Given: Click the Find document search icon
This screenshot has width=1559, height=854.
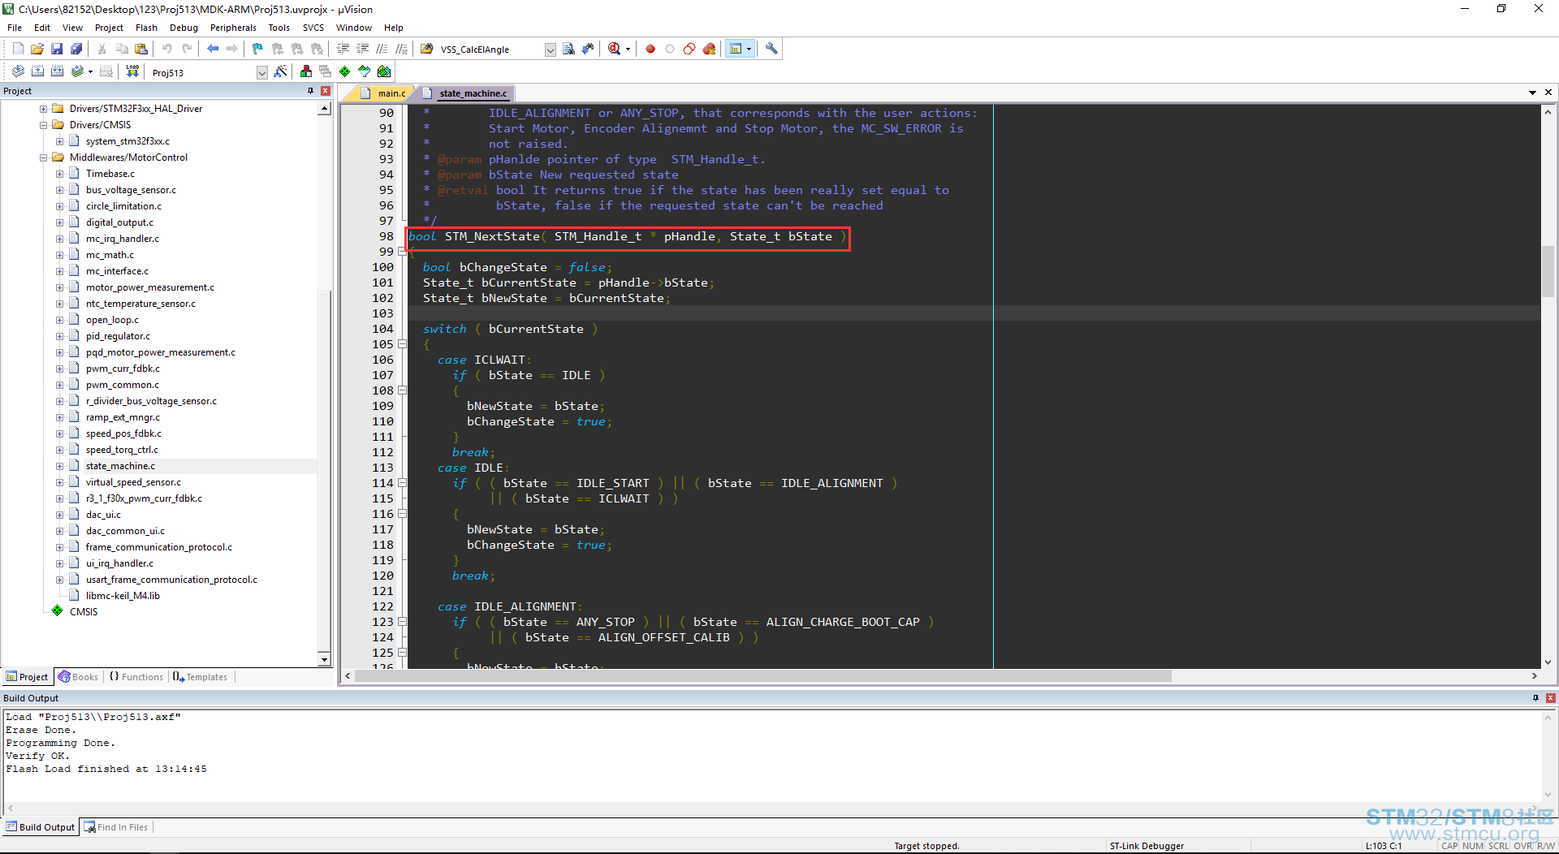Looking at the screenshot, I should pyautogui.click(x=568, y=49).
